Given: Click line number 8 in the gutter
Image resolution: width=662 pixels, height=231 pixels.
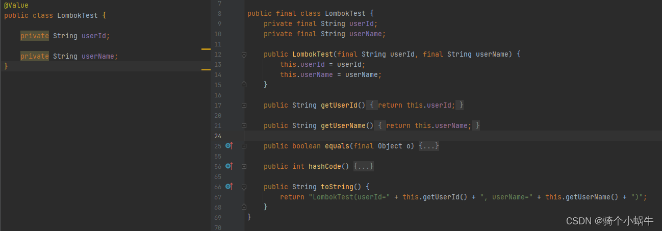Looking at the screenshot, I should (219, 14).
